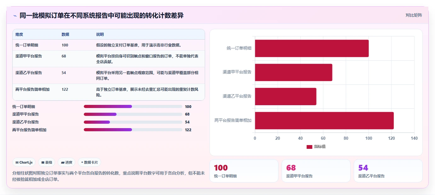The image size is (435, 195).
Task: Toggle the 指标值 legend swatch
Action: pos(309,147)
